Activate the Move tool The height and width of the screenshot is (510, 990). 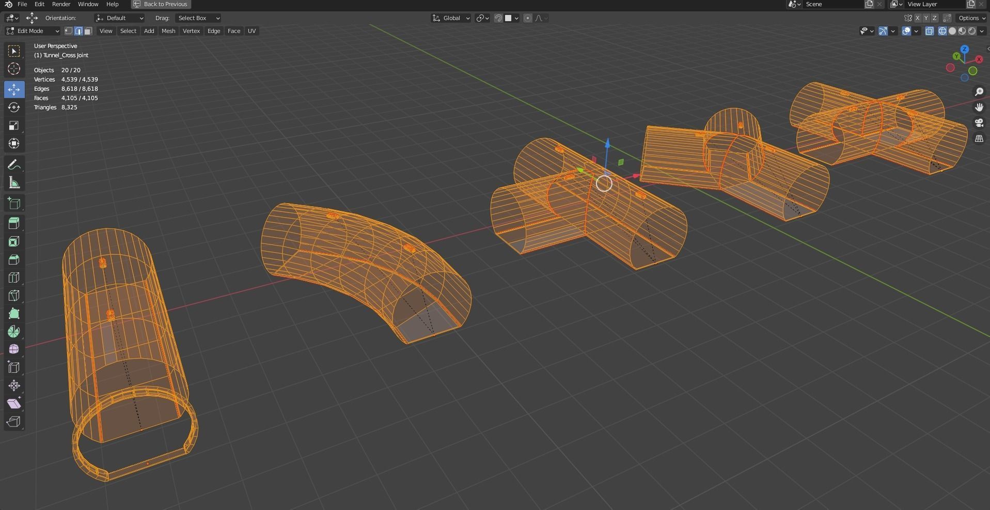[x=14, y=89]
